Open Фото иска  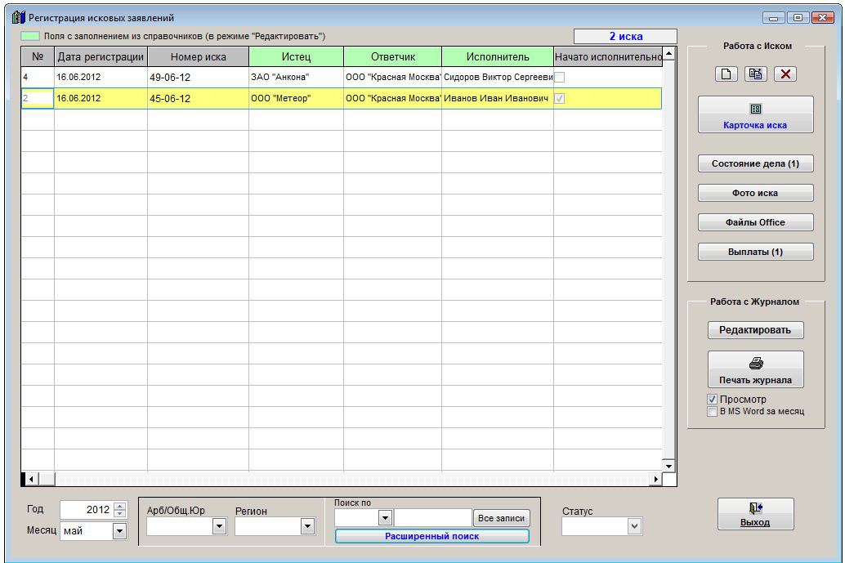[x=756, y=193]
